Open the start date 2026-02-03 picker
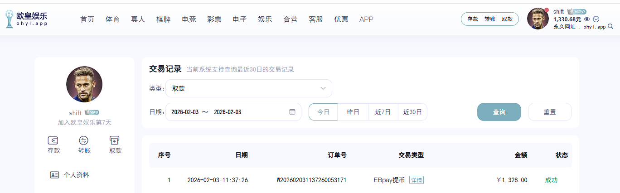620x193 pixels. 185,112
